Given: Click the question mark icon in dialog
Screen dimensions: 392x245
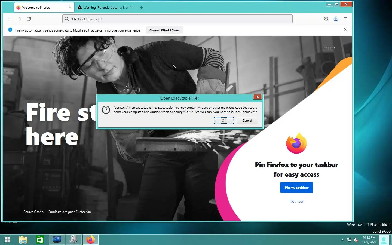Looking at the screenshot, I should (106, 110).
